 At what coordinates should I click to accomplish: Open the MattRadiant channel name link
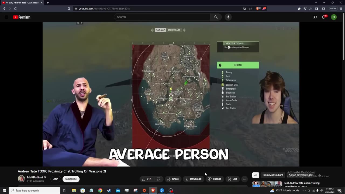pos(35,177)
